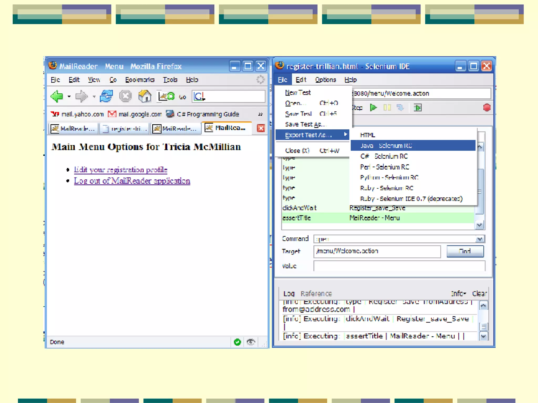
Task: Click the TestRunner play icon
Action: click(417, 108)
